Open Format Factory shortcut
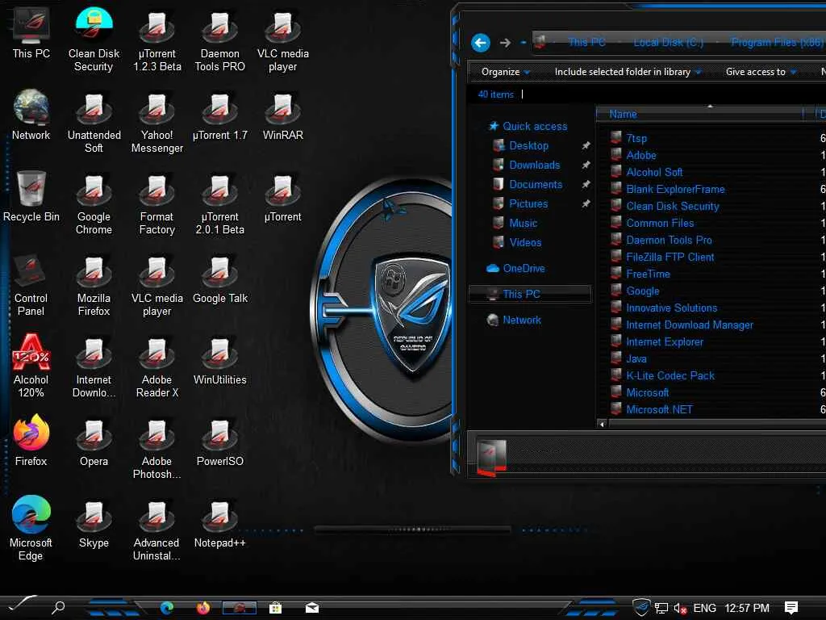 [x=157, y=204]
